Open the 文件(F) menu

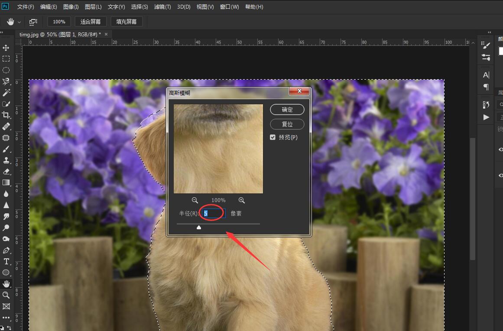coord(25,7)
